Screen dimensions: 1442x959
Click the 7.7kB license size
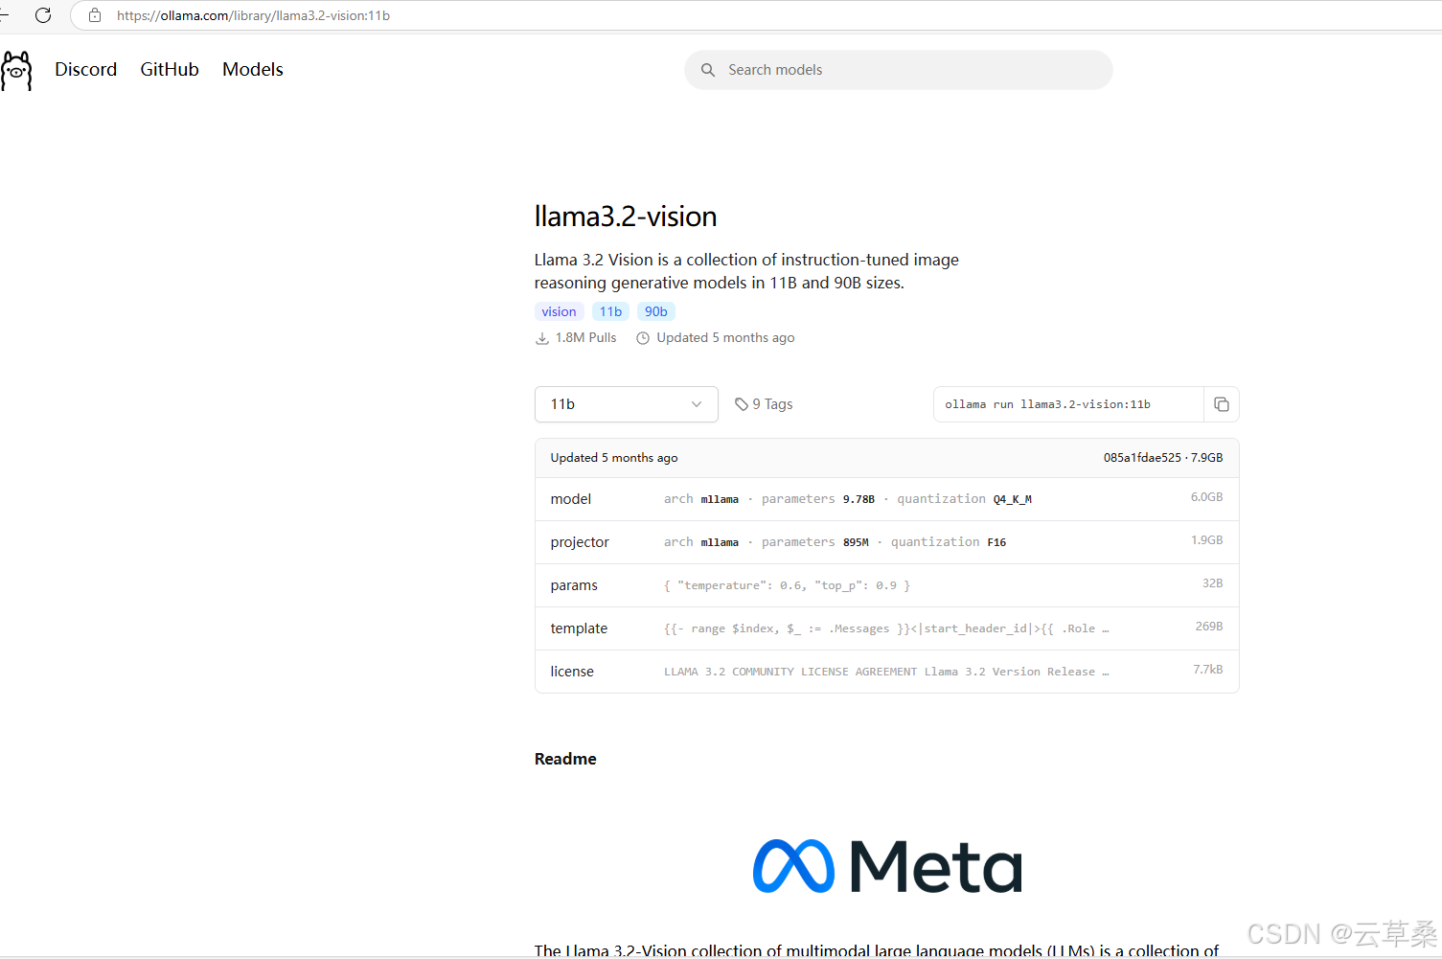[x=1208, y=670]
